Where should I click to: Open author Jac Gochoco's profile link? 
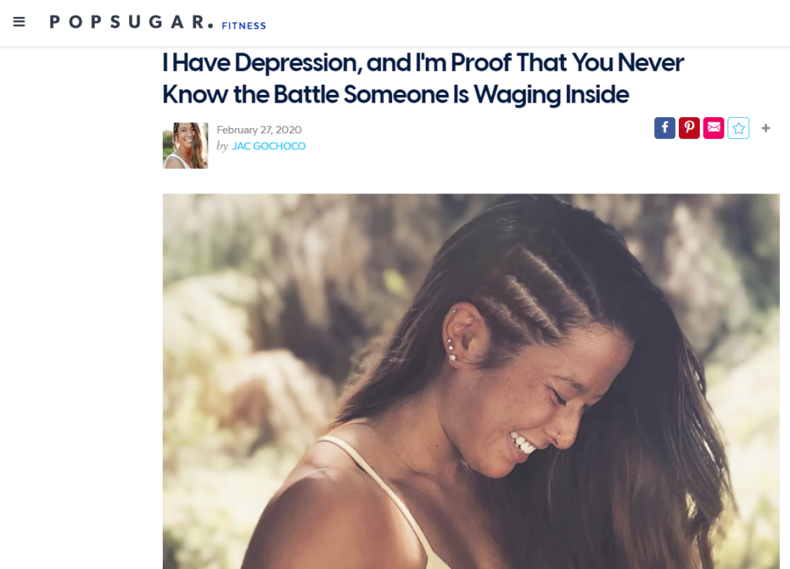pos(268,146)
